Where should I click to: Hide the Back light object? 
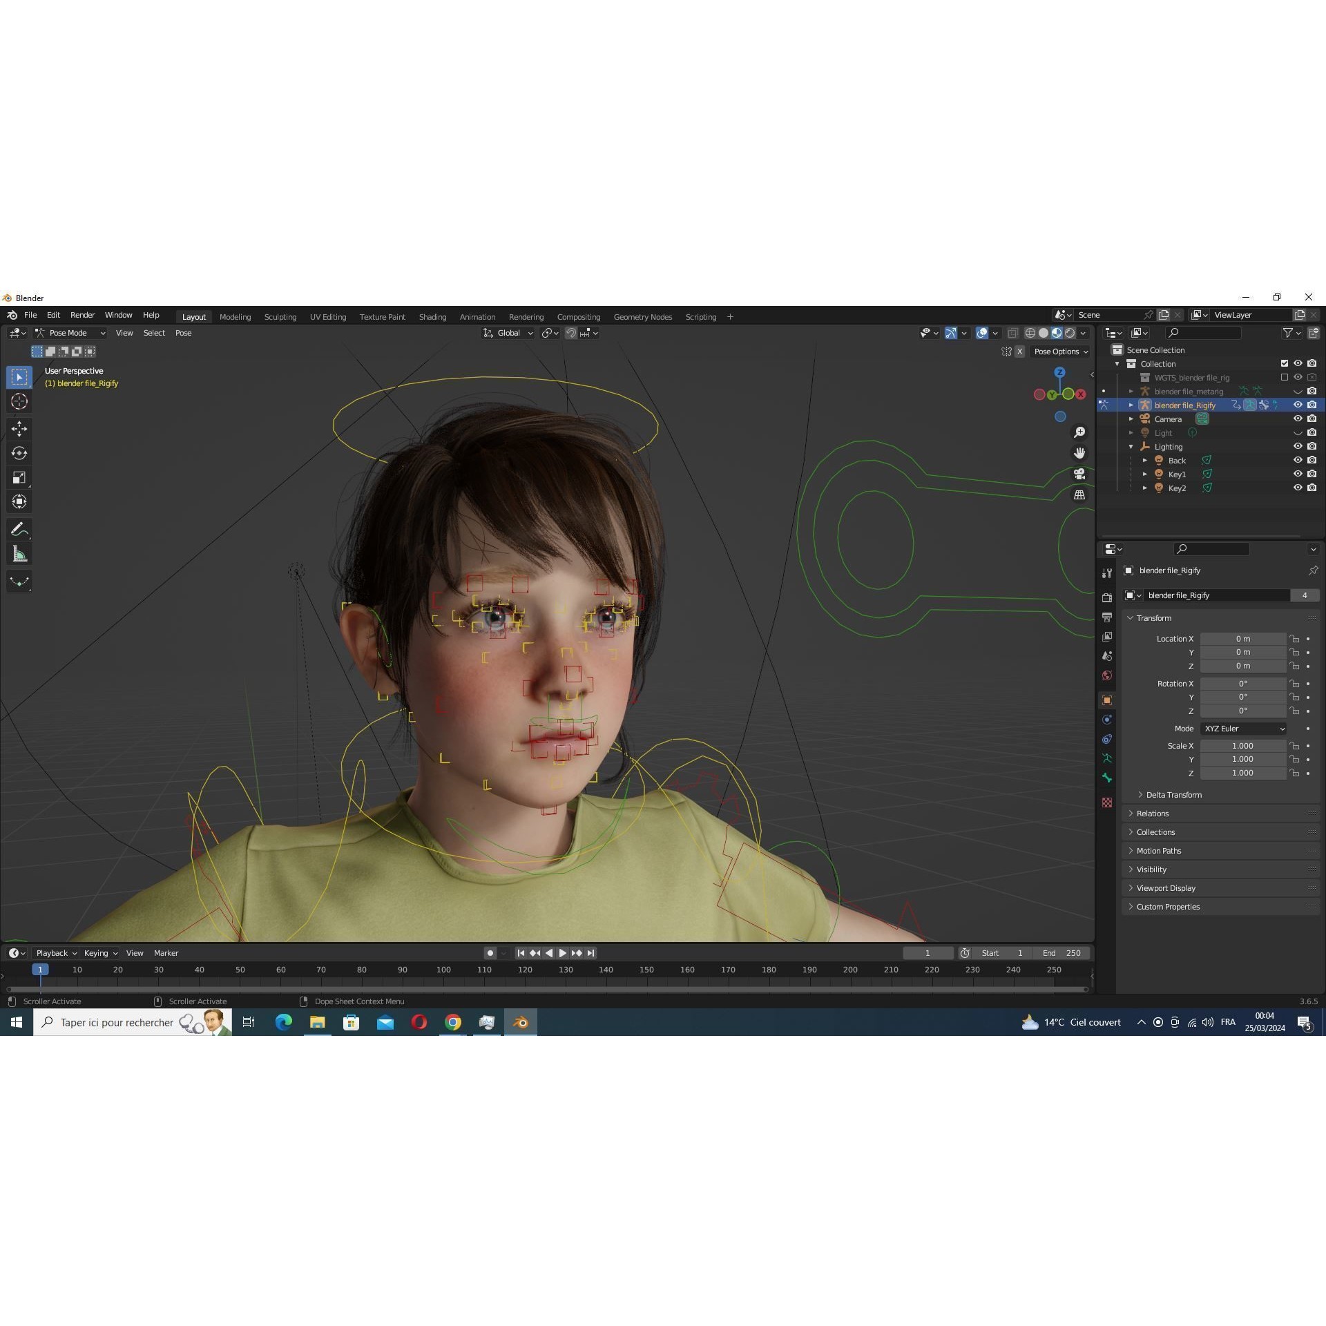point(1298,460)
